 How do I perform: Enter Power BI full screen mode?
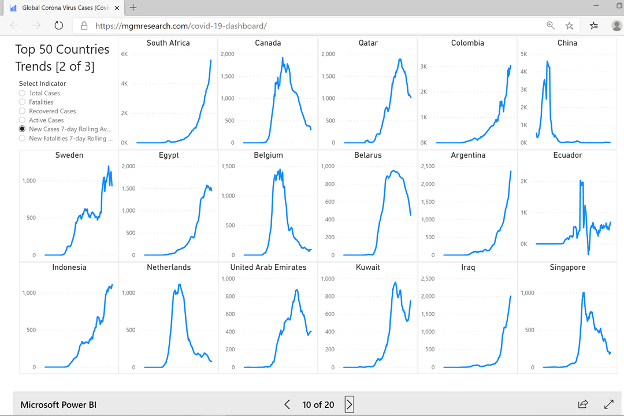(x=609, y=404)
